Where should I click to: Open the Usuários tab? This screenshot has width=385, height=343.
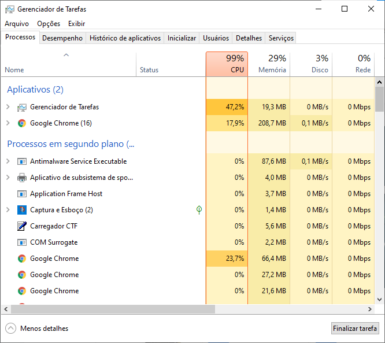point(216,38)
